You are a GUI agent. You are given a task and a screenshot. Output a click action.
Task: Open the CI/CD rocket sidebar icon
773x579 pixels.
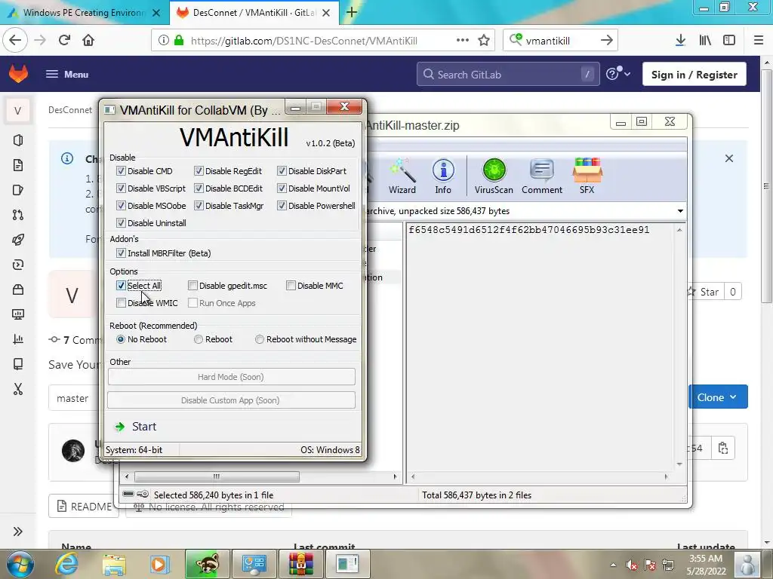[x=18, y=240]
